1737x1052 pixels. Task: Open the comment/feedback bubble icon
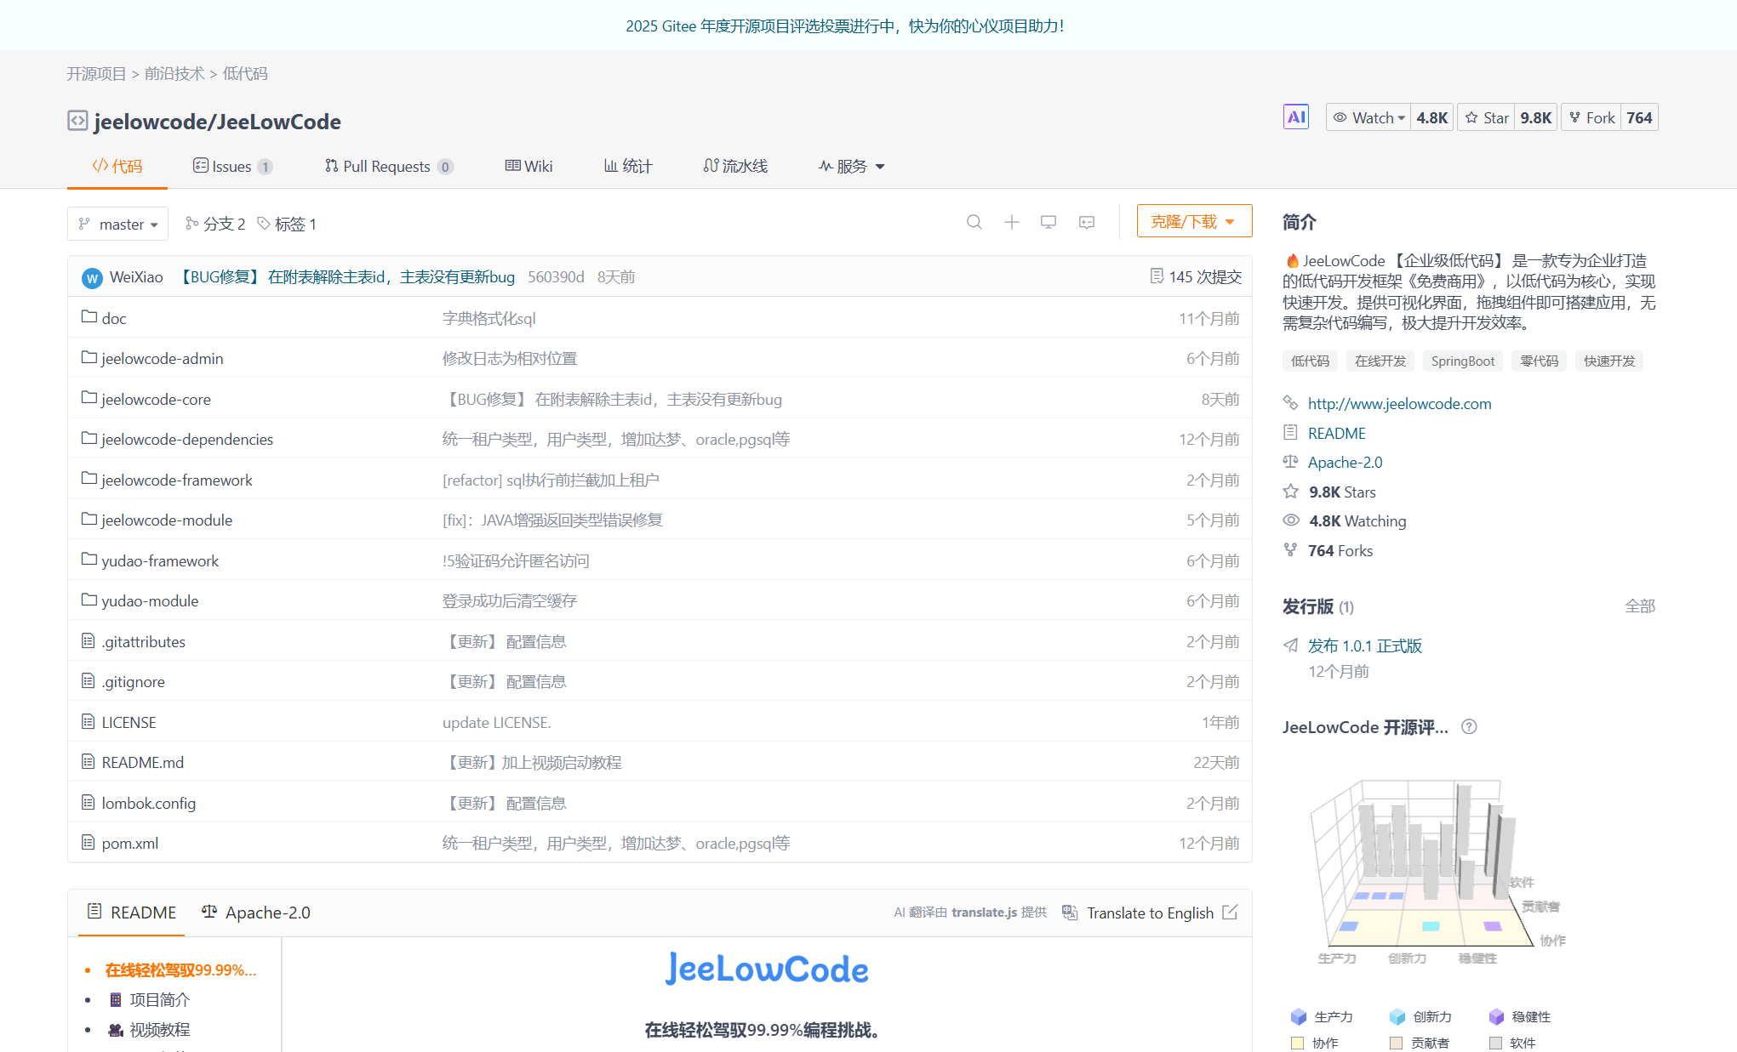tap(1086, 222)
